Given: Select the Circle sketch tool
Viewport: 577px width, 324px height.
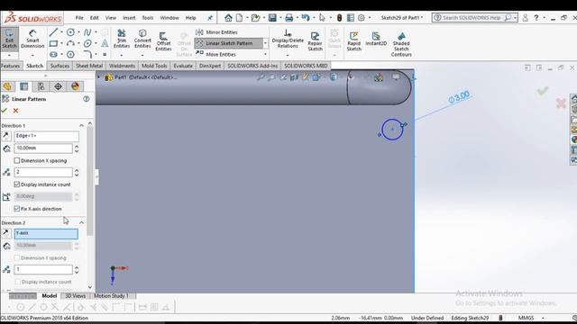Looking at the screenshot, I should click(70, 32).
